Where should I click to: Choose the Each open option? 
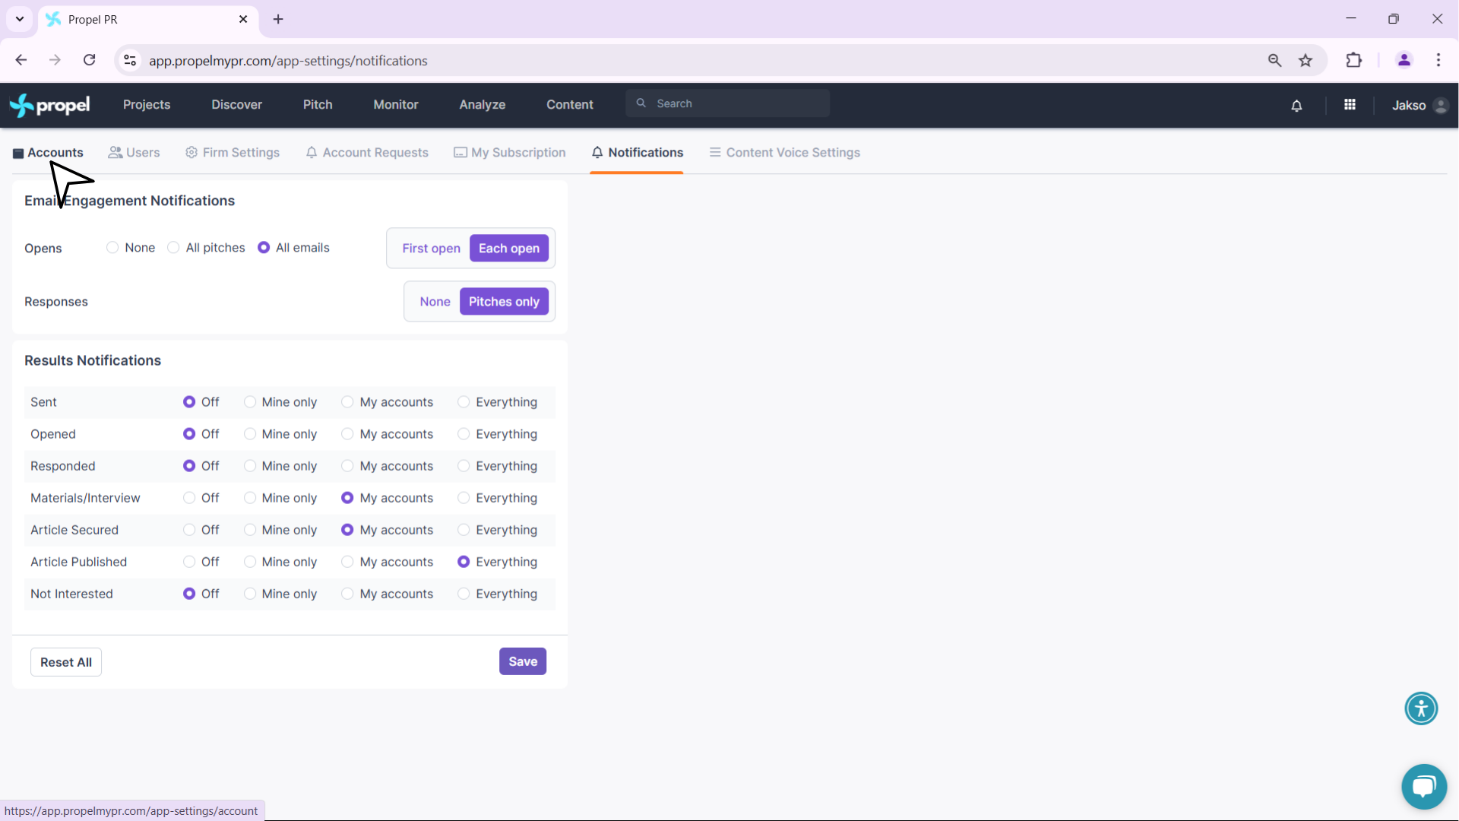point(509,249)
